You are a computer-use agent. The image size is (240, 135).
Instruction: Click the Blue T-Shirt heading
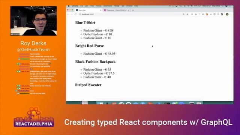85,22
